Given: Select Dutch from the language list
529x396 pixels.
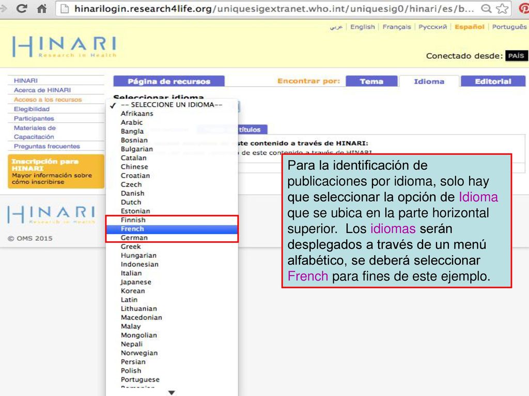Looking at the screenshot, I should [172, 202].
